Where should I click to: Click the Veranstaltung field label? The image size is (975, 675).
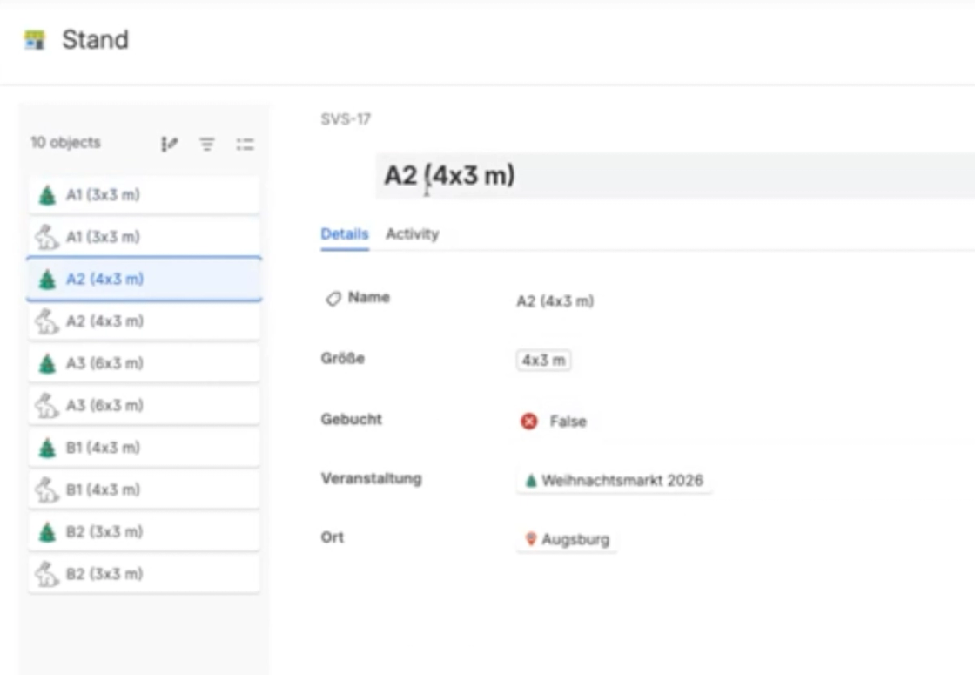(371, 478)
